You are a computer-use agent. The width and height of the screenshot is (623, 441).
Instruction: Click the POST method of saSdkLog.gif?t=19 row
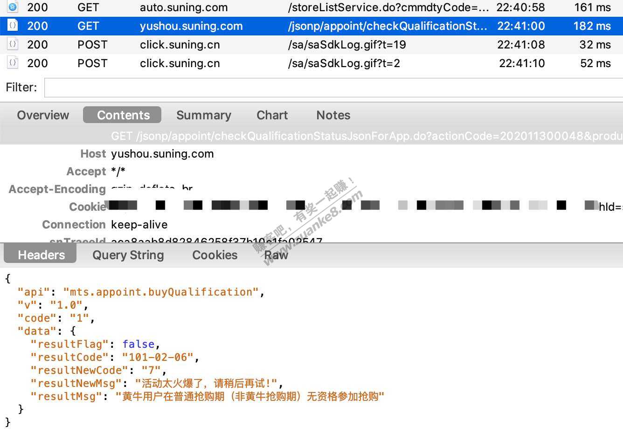click(92, 45)
